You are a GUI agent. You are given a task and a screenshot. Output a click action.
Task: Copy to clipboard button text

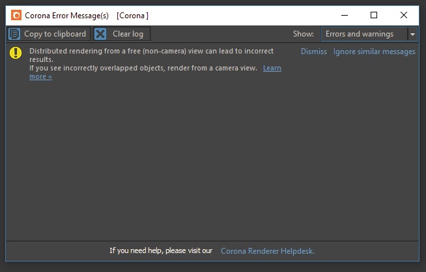(x=55, y=34)
